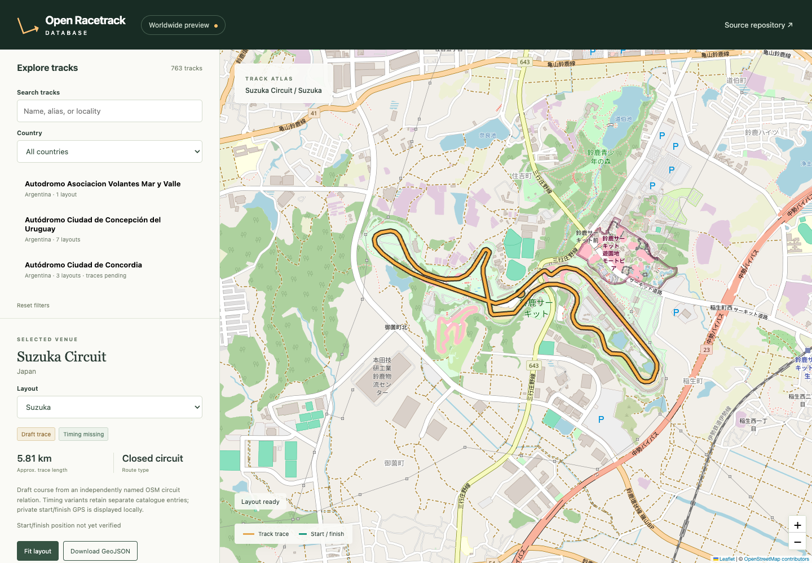Click the Worldwide preview pill
Viewport: 812px width, 563px height.
tap(183, 25)
